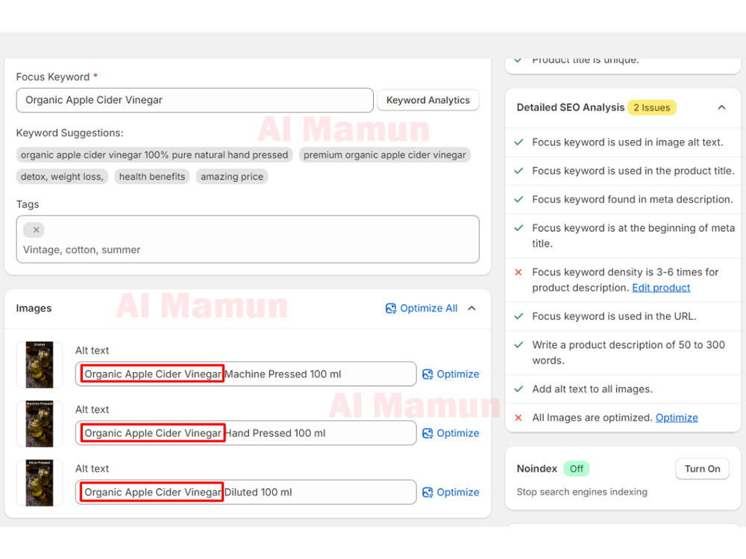The width and height of the screenshot is (746, 559).
Task: Choose the 'health benefits' keyword suggestion
Action: point(152,177)
